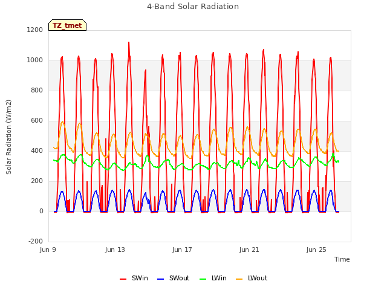Click the Jun 25 x-axis tick label

click(316, 250)
